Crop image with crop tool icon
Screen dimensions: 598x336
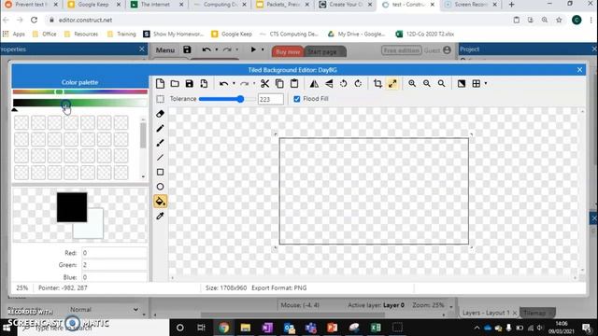click(377, 83)
